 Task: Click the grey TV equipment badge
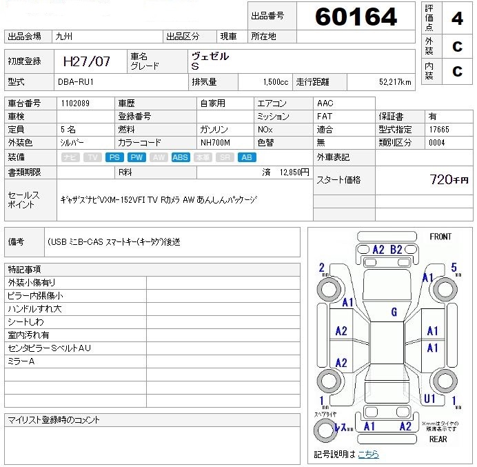tap(92, 157)
